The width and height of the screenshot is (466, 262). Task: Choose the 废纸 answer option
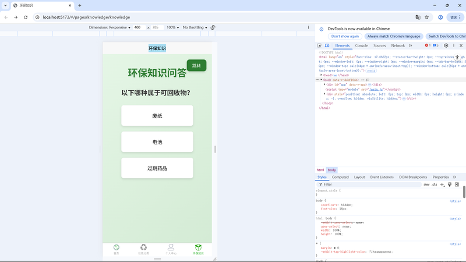click(x=157, y=115)
